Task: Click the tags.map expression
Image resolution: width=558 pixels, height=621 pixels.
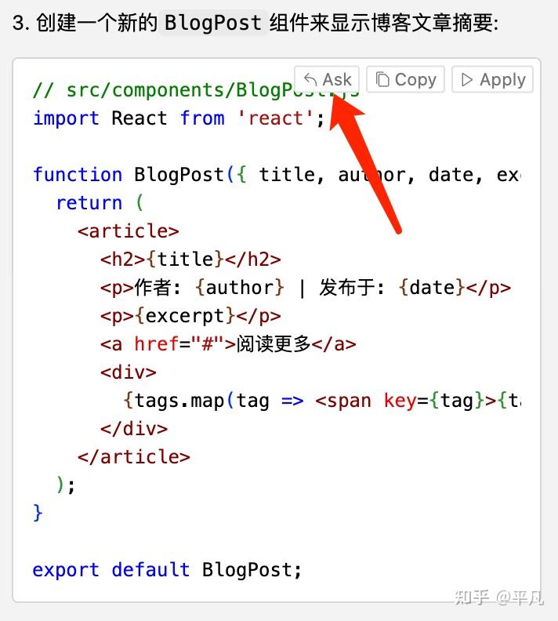Action: coord(179,401)
